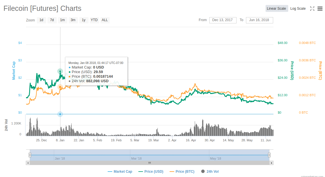Click the 25. Dec x-axis label
The height and width of the screenshot is (177, 325).
(42, 140)
